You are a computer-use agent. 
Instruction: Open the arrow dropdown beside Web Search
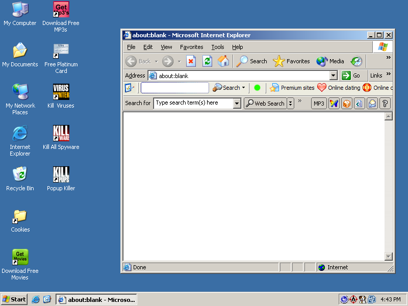(x=290, y=104)
